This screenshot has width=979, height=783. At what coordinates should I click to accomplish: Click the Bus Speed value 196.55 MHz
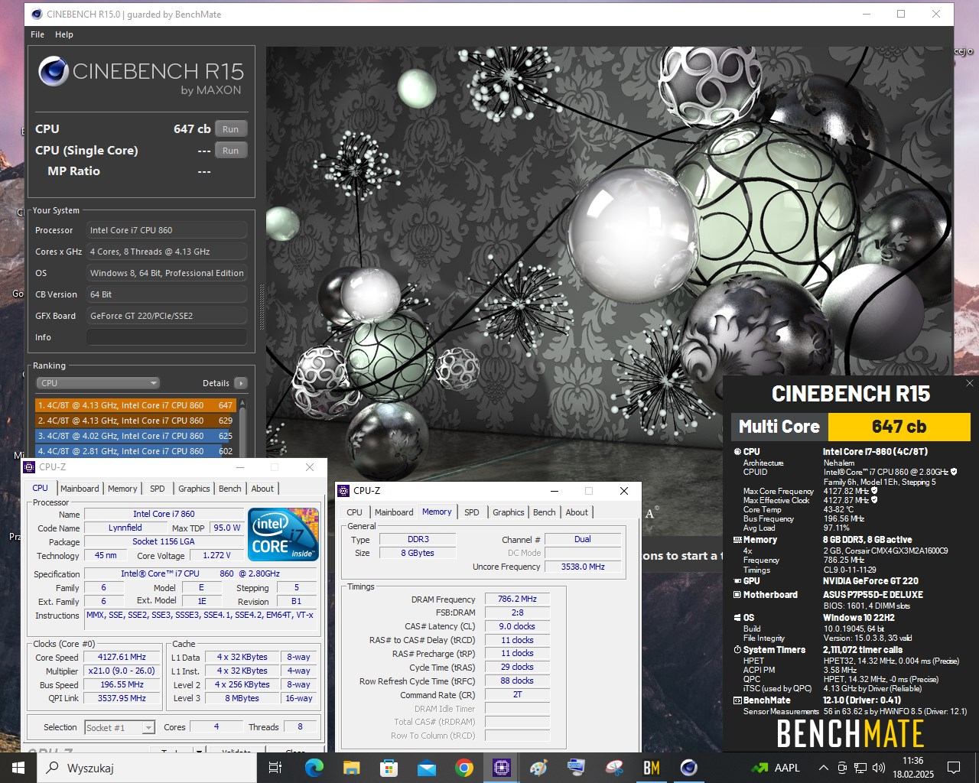pyautogui.click(x=122, y=684)
